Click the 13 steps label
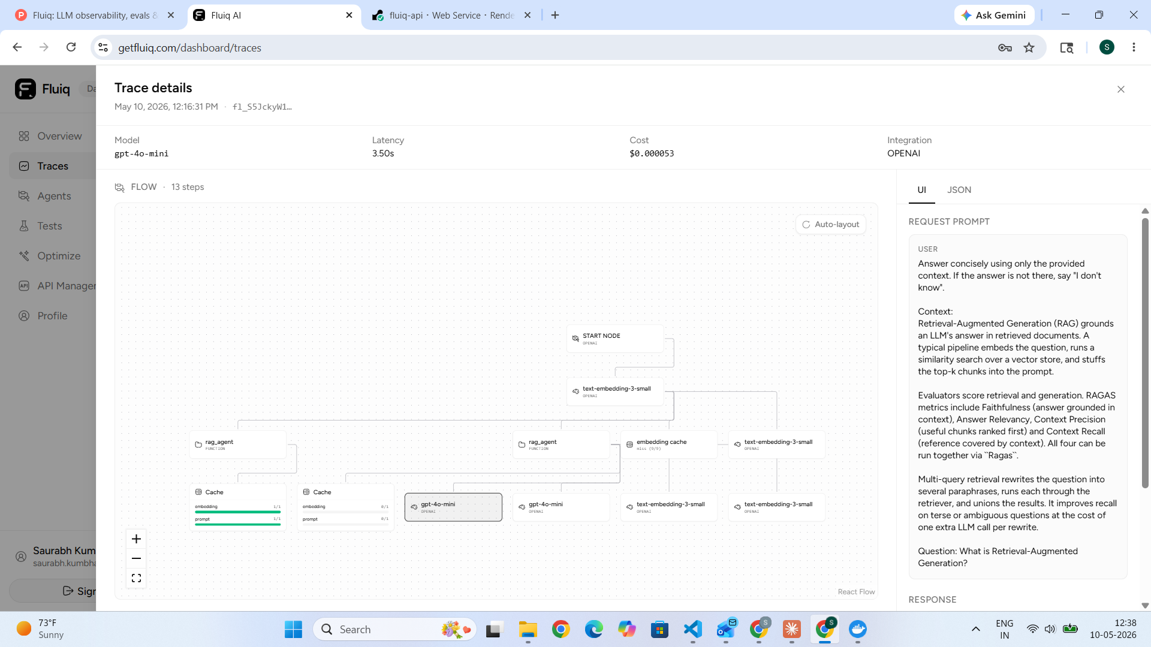Screen dimensions: 1151x647 click(x=188, y=187)
